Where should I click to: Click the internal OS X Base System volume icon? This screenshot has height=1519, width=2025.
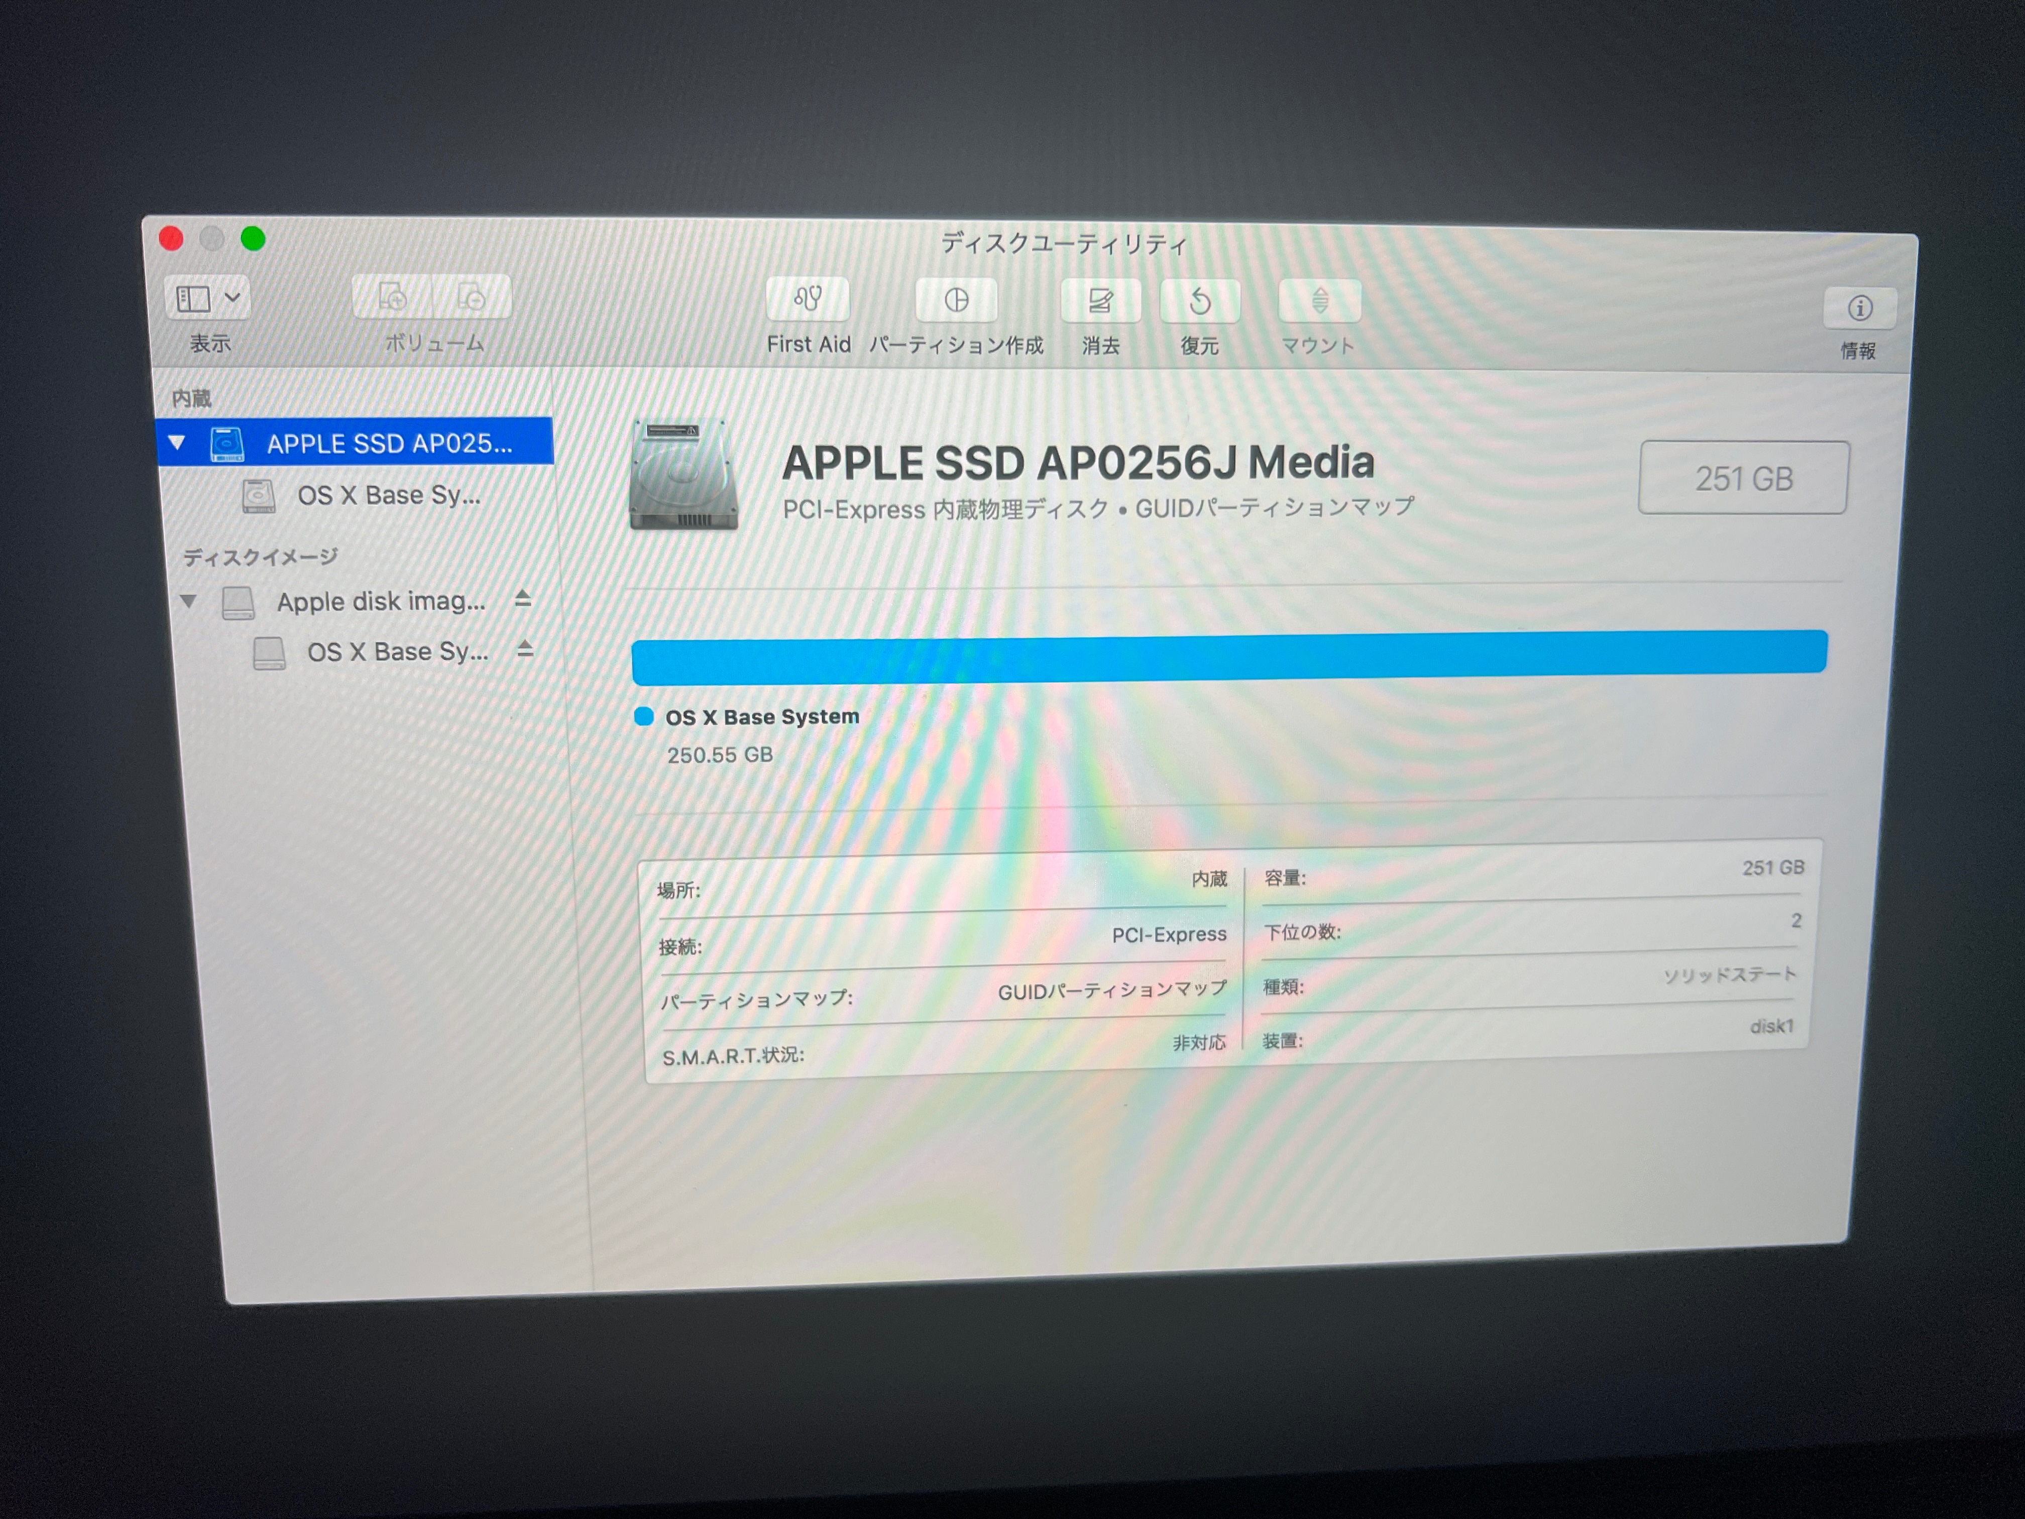coord(258,496)
